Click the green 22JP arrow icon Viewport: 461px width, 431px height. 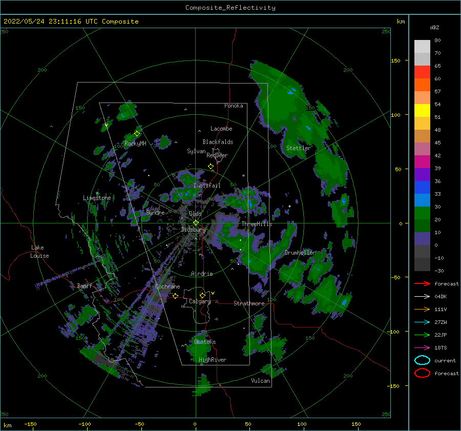[x=422, y=335]
